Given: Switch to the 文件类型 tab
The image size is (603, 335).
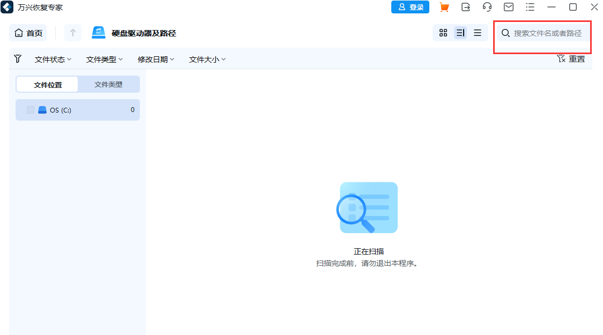Looking at the screenshot, I should [x=108, y=84].
